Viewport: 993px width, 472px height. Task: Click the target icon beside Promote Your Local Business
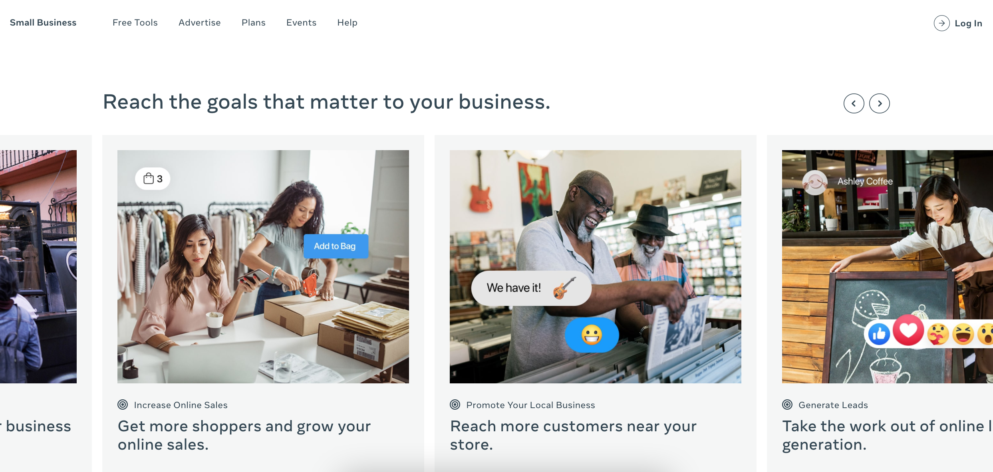(x=455, y=405)
